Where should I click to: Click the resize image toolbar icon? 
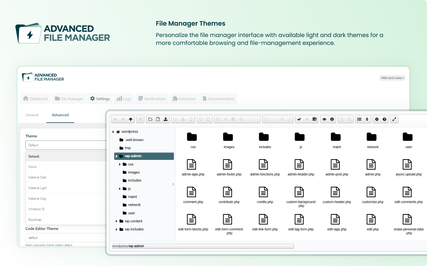coord(289,119)
